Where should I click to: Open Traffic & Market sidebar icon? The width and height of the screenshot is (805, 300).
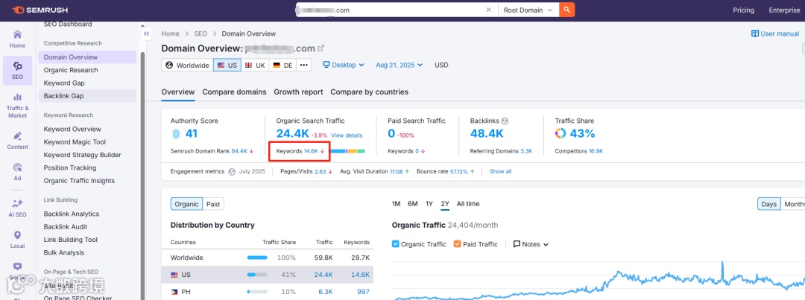pyautogui.click(x=17, y=106)
